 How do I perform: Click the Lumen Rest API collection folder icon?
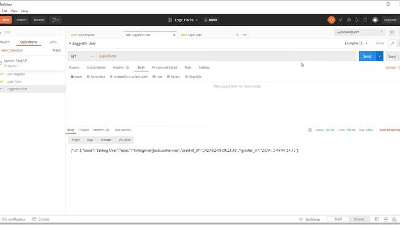1,63
